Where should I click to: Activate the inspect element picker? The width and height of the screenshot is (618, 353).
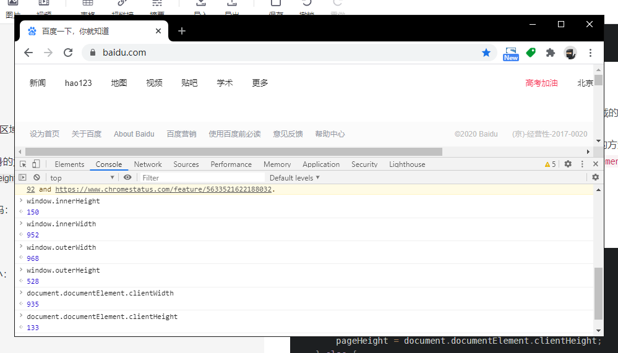coord(23,164)
